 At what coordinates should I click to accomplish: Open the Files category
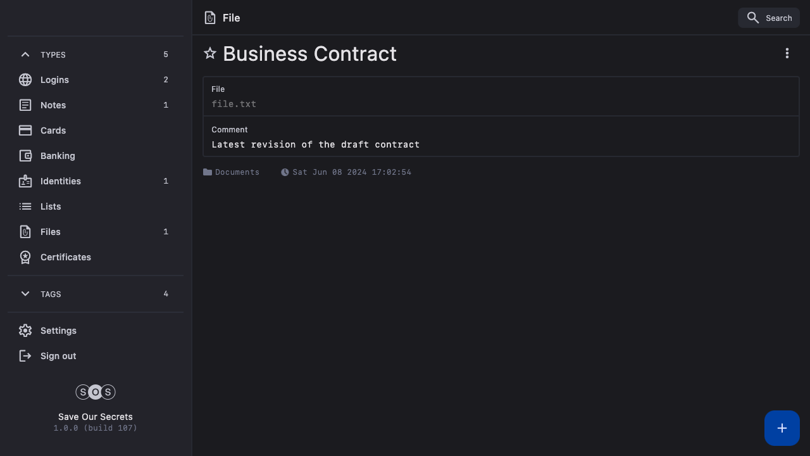point(51,232)
